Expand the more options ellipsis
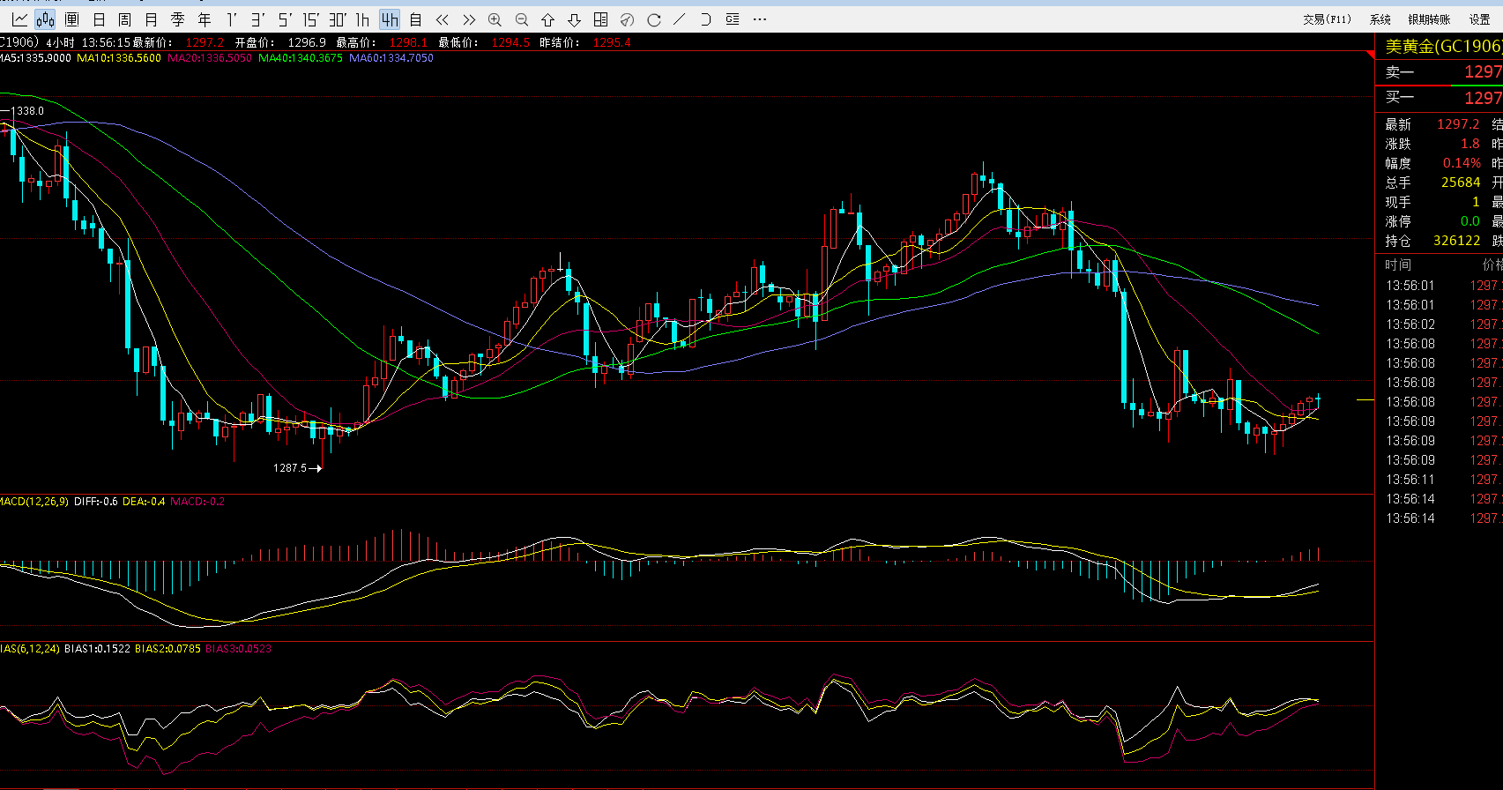Viewport: 1503px width, 790px height. point(760,19)
